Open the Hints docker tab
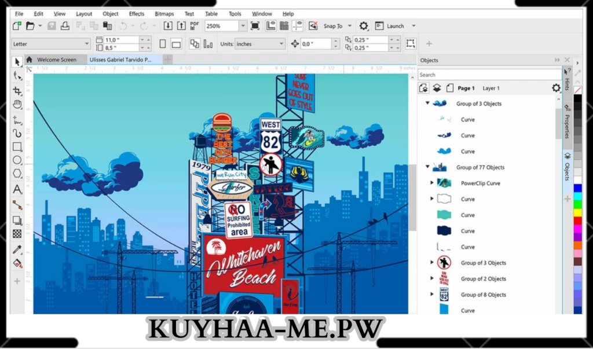The width and height of the screenshot is (593, 349). click(x=567, y=79)
